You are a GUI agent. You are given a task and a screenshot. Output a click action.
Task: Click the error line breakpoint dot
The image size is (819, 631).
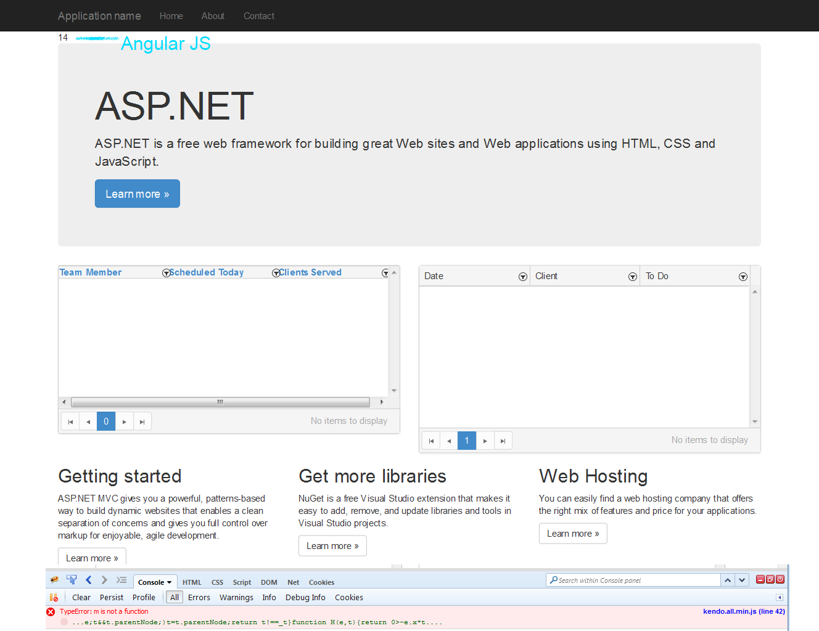point(64,622)
